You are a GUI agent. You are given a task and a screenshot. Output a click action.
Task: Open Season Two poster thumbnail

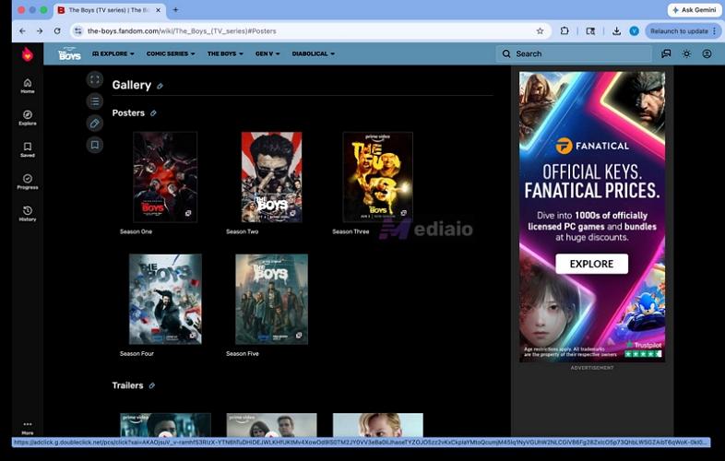271,177
